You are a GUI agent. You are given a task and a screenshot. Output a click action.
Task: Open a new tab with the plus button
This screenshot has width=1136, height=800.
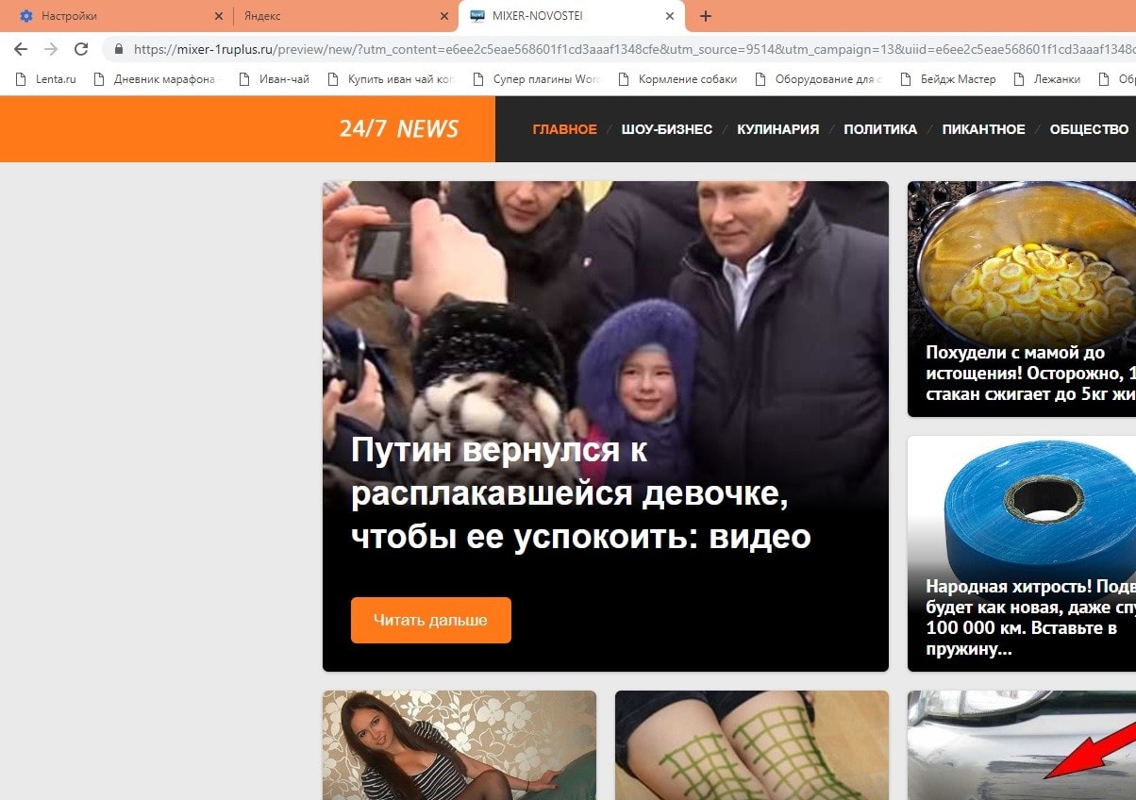coord(706,16)
